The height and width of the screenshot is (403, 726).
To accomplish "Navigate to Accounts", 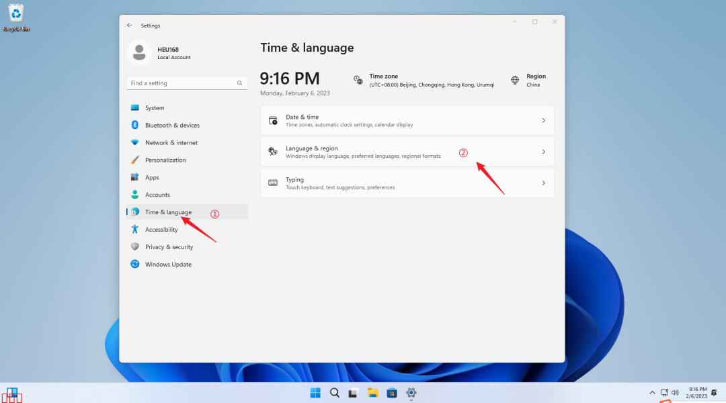I will (x=187, y=195).
